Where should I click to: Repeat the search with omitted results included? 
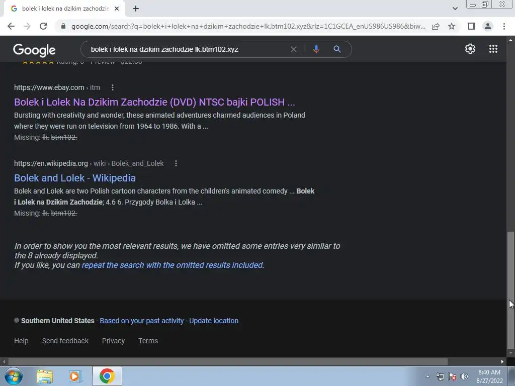[172, 265]
